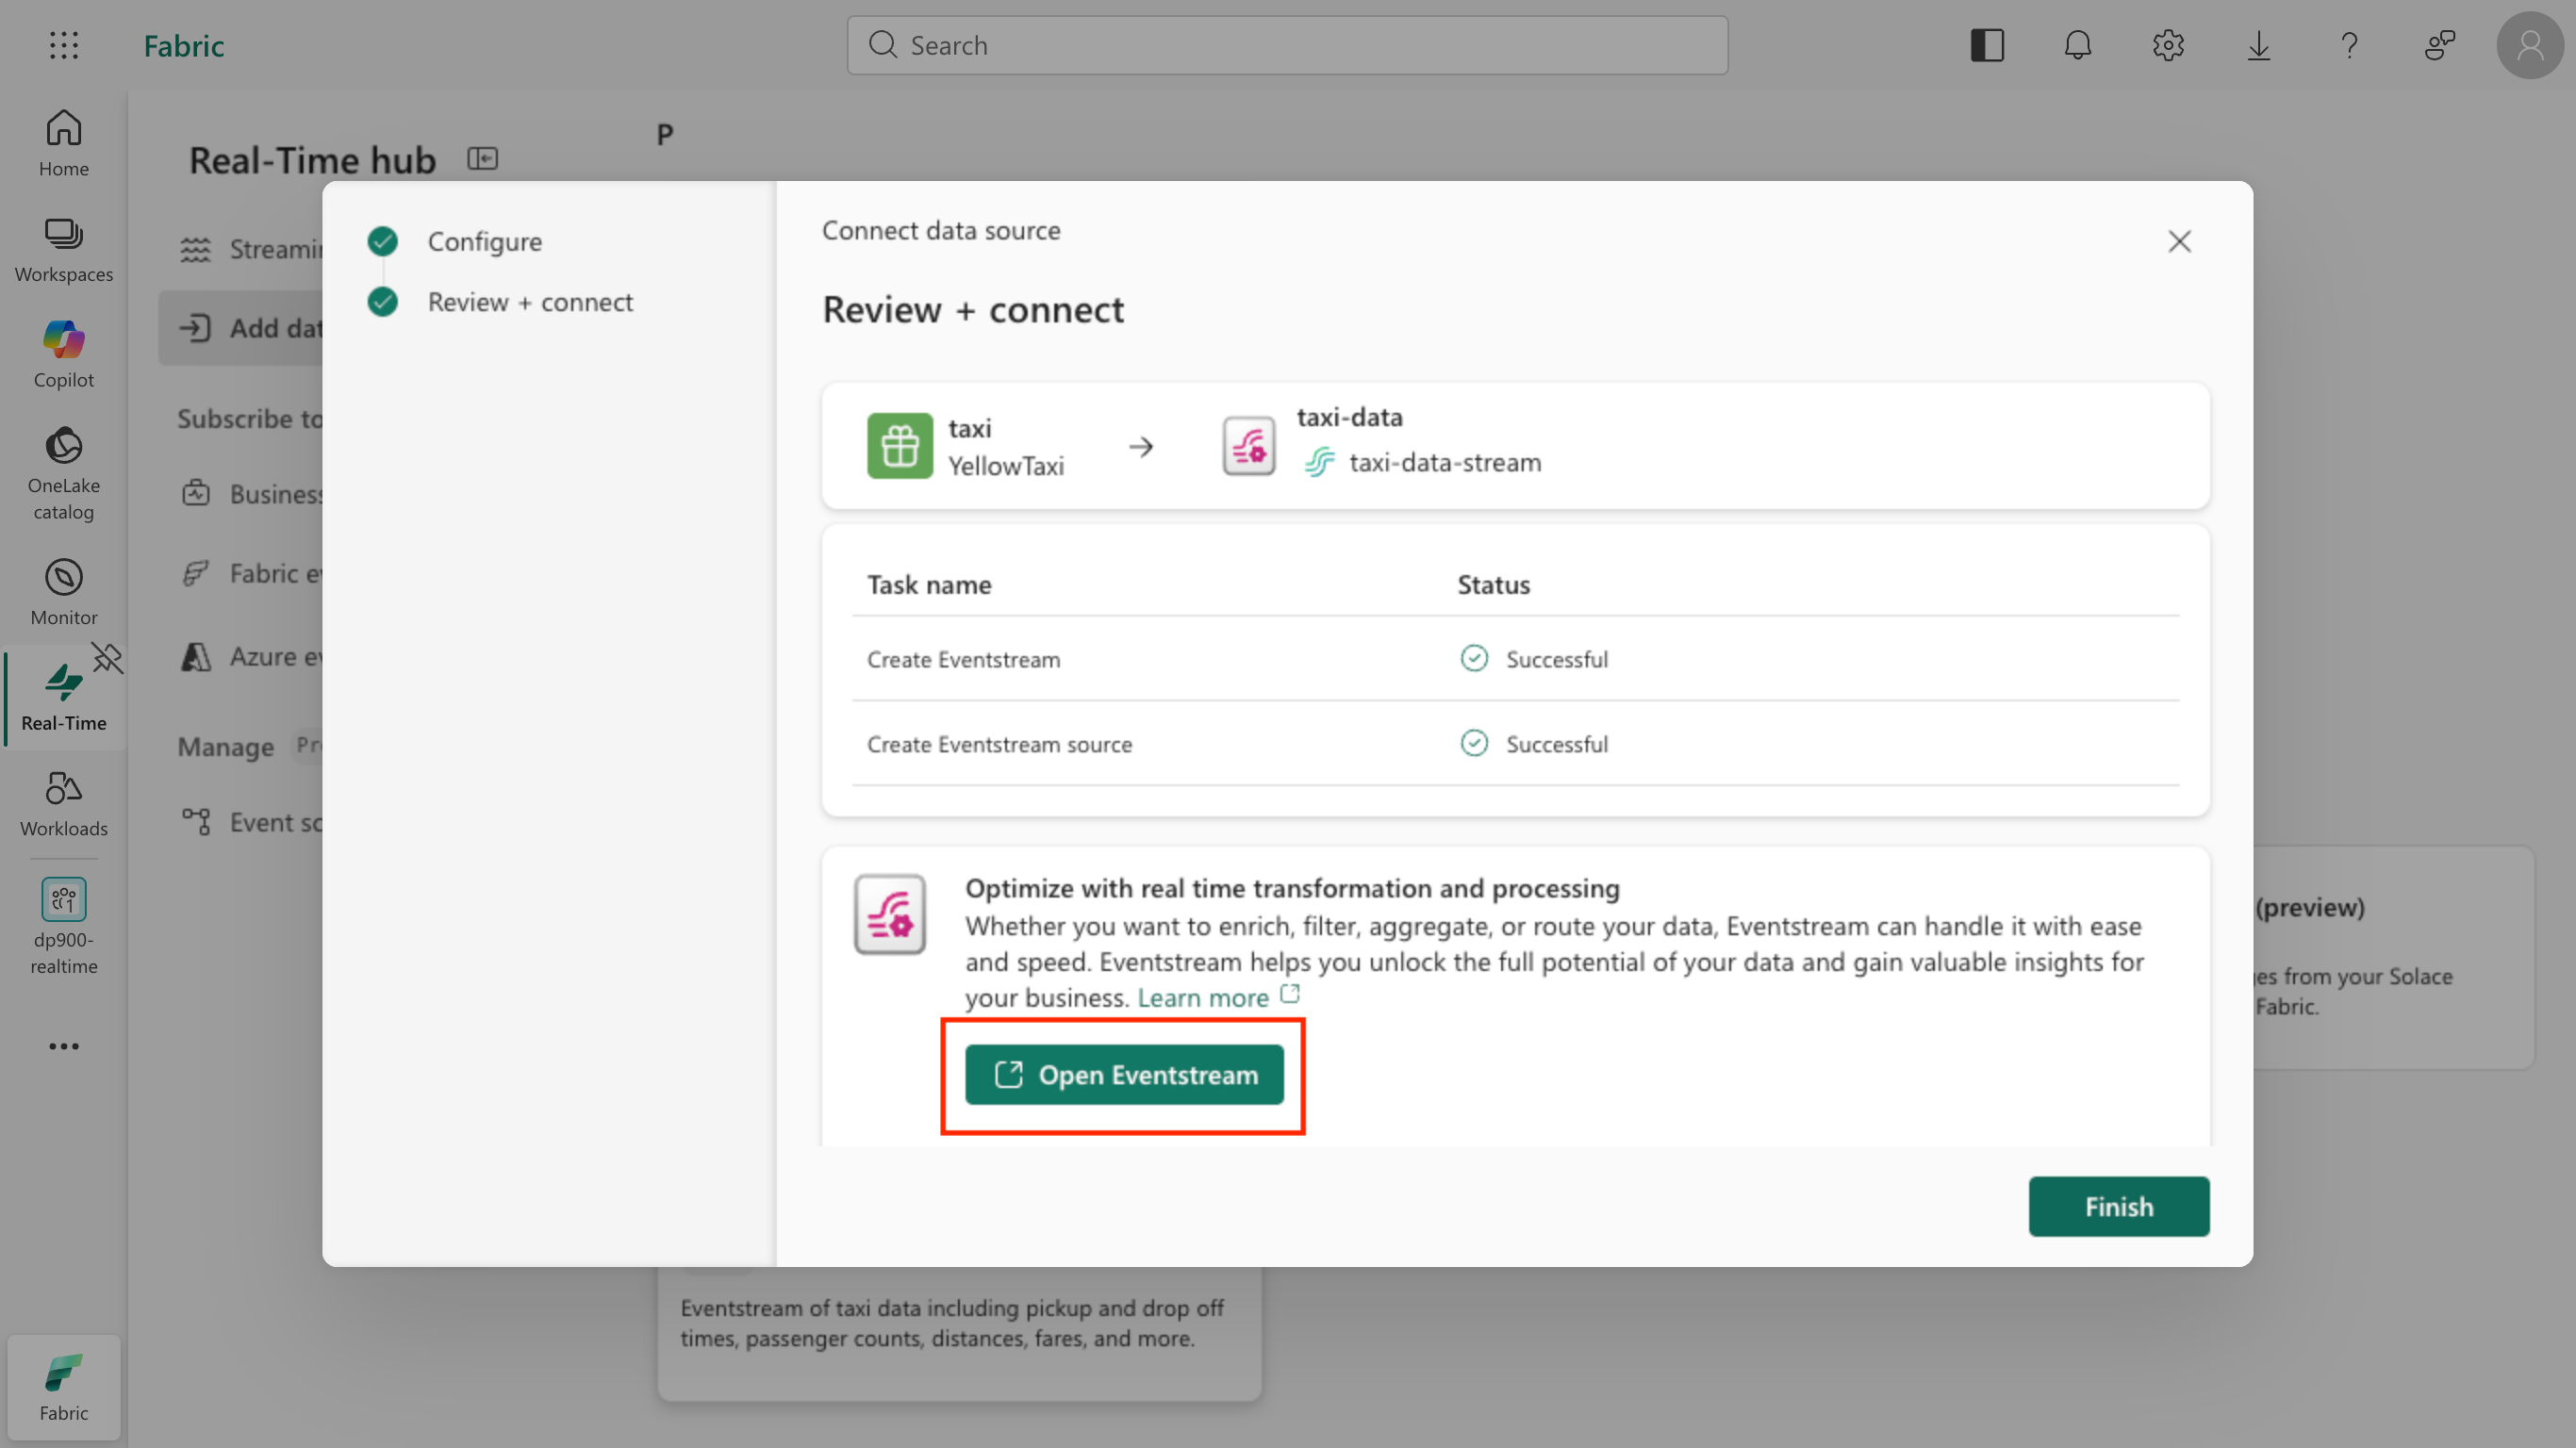Open the dp900-realtime workspace

coord(64,926)
